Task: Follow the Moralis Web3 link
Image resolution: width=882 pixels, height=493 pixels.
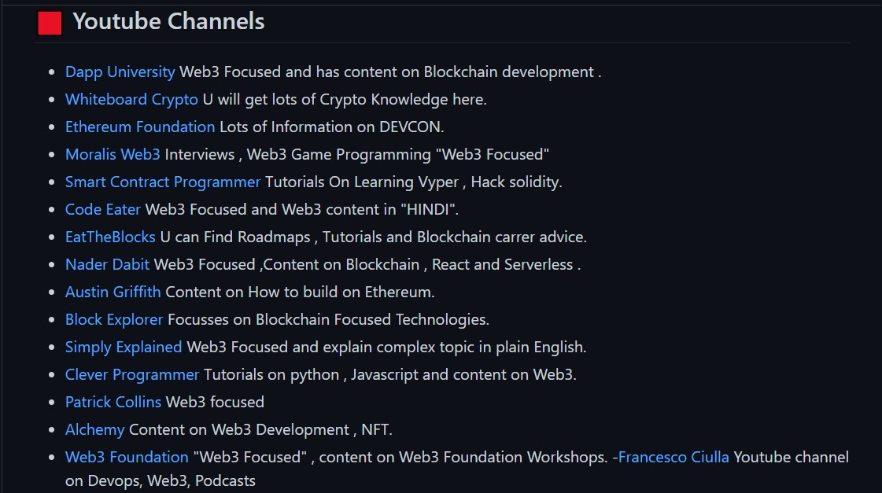Action: coord(113,155)
